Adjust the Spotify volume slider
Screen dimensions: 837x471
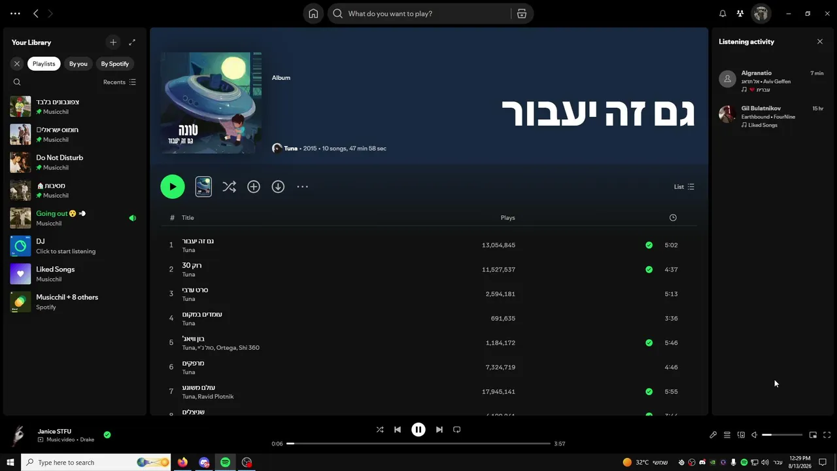(x=782, y=435)
